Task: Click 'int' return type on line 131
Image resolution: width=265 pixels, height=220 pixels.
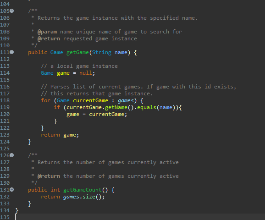Action: click(x=55, y=190)
